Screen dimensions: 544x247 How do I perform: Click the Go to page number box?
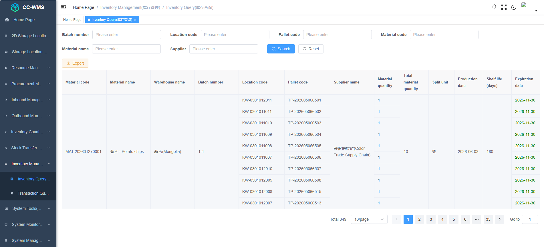point(530,219)
